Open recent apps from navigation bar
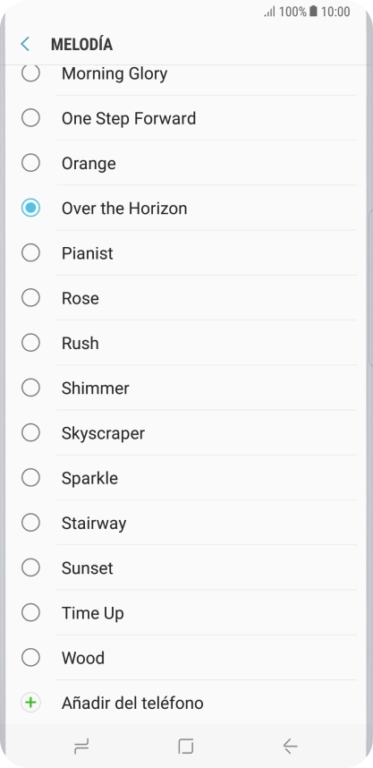 (81, 747)
